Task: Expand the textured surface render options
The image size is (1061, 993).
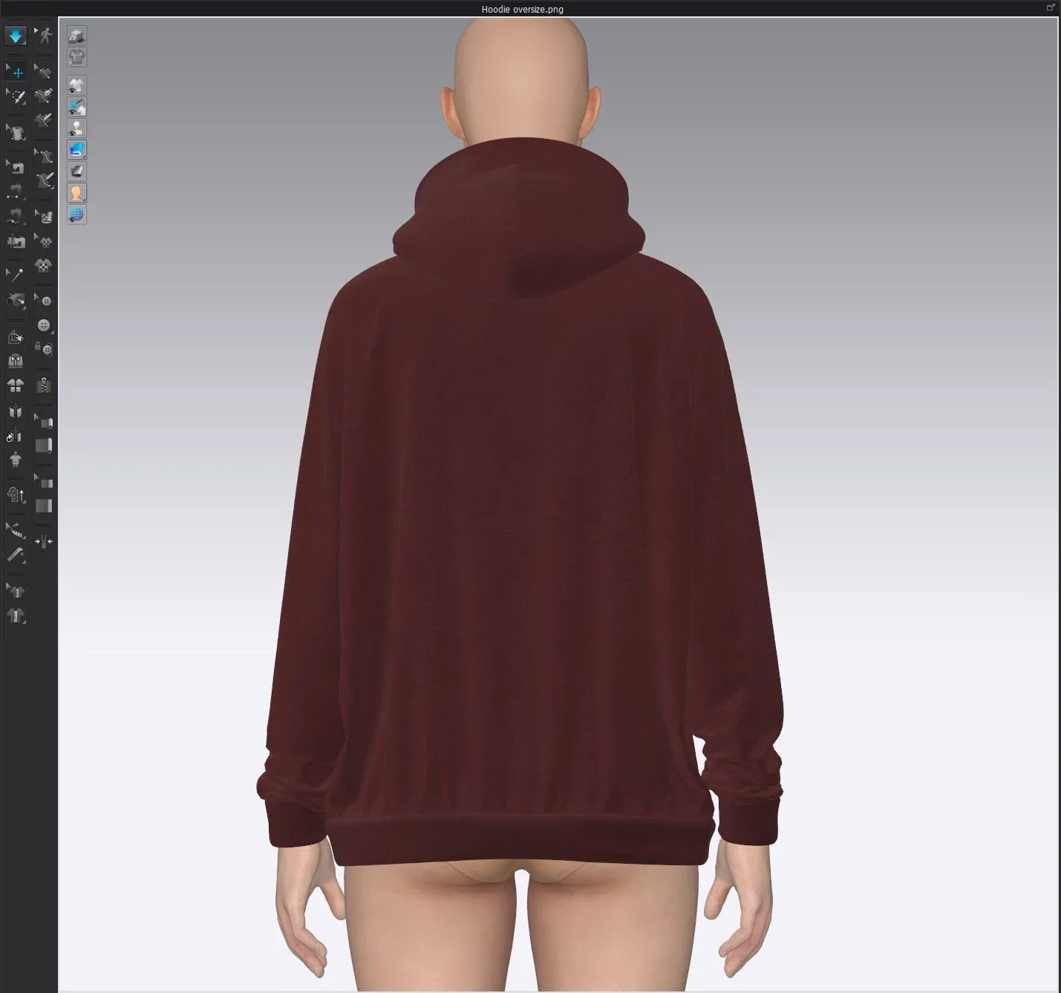Action: [x=82, y=155]
